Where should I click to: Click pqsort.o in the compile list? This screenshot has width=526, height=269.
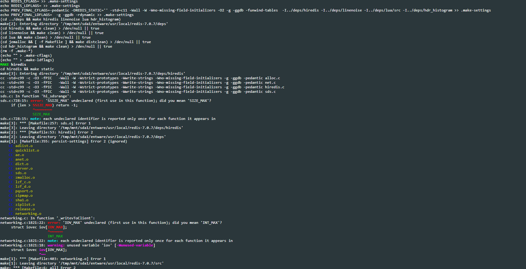(x=24, y=191)
